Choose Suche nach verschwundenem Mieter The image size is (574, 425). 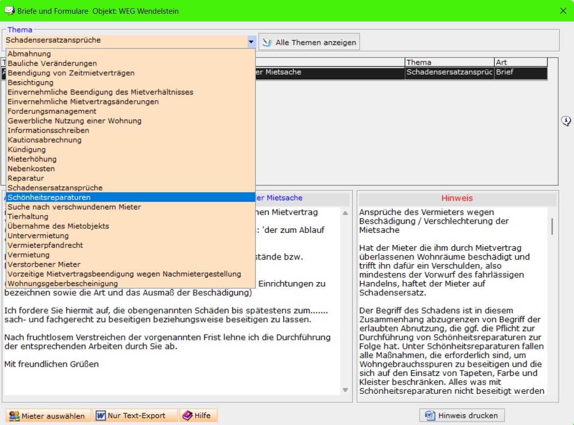131,207
